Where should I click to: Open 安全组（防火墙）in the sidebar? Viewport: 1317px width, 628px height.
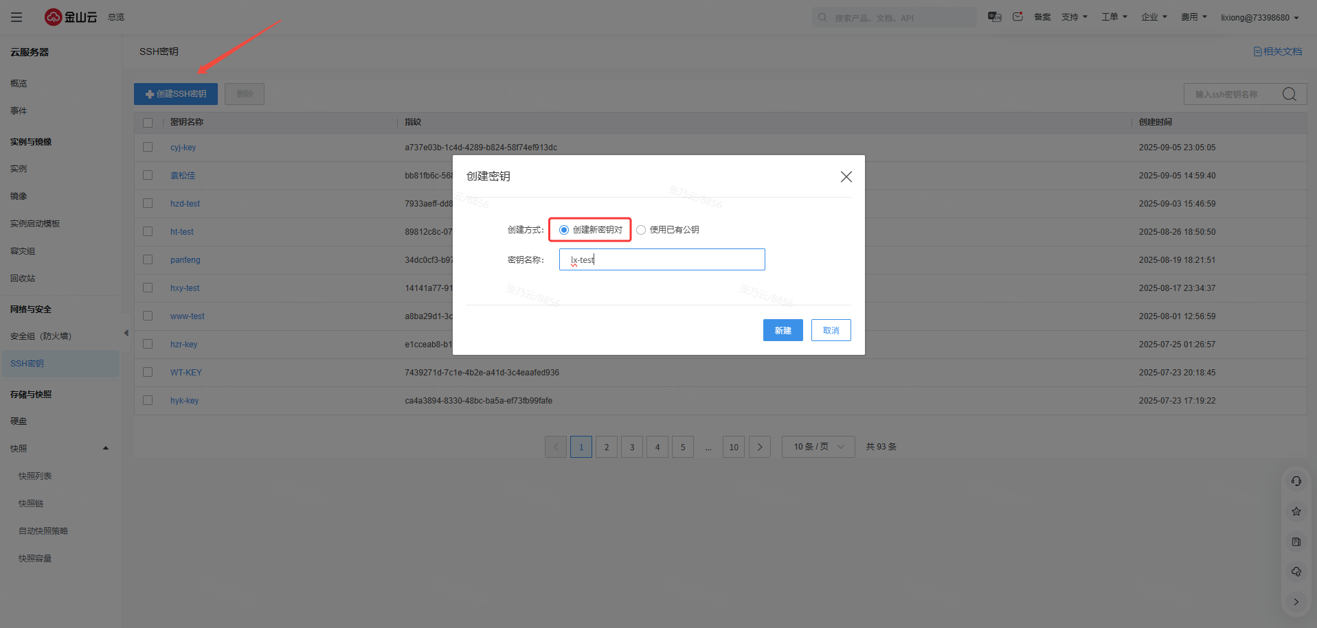41,336
